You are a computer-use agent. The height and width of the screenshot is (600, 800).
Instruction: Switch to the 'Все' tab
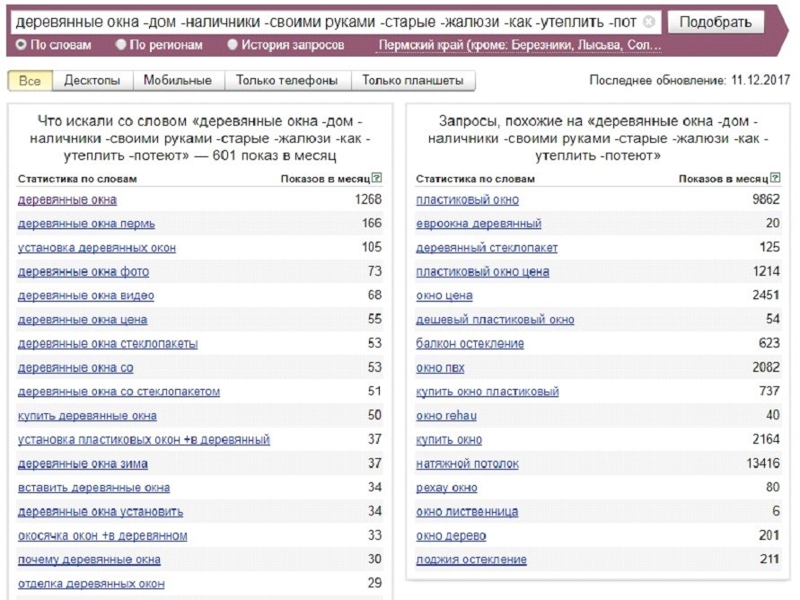click(x=30, y=81)
